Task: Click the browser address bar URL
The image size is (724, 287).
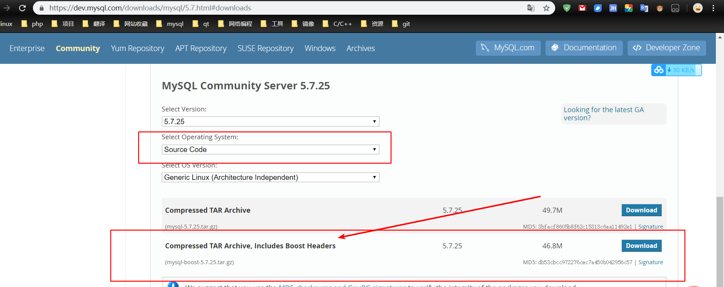Action: pyautogui.click(x=150, y=8)
